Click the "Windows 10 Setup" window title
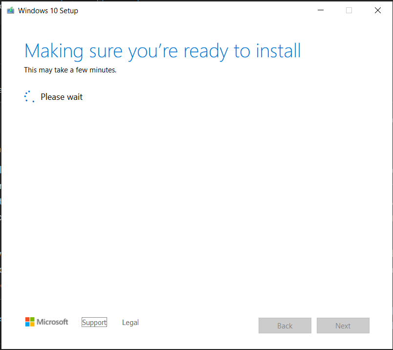The image size is (393, 350). coord(48,11)
